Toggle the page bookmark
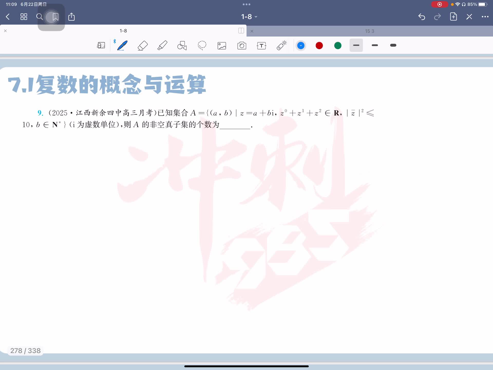 [x=55, y=17]
